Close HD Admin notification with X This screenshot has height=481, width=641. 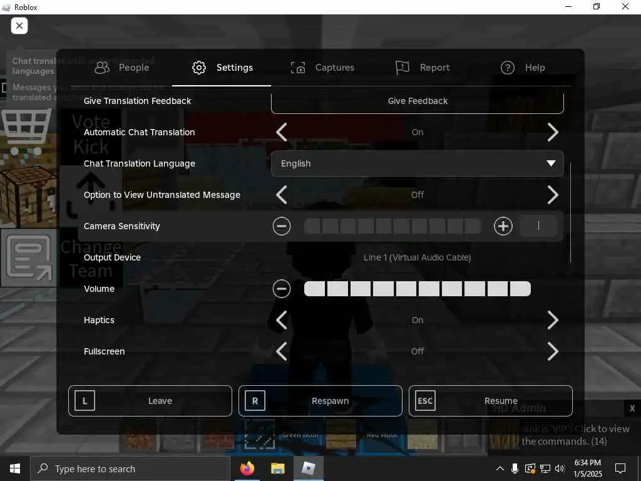pyautogui.click(x=632, y=408)
